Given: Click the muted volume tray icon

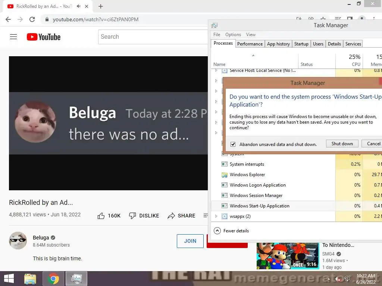Looking at the screenshot, I should click(338, 279).
